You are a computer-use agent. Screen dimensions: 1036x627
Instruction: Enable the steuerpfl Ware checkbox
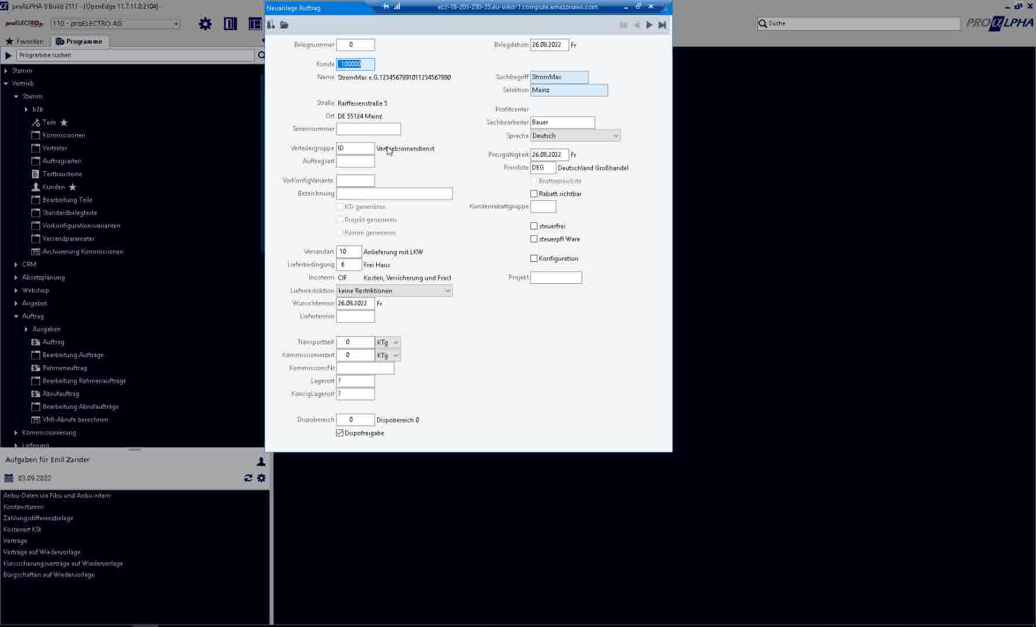[534, 239]
